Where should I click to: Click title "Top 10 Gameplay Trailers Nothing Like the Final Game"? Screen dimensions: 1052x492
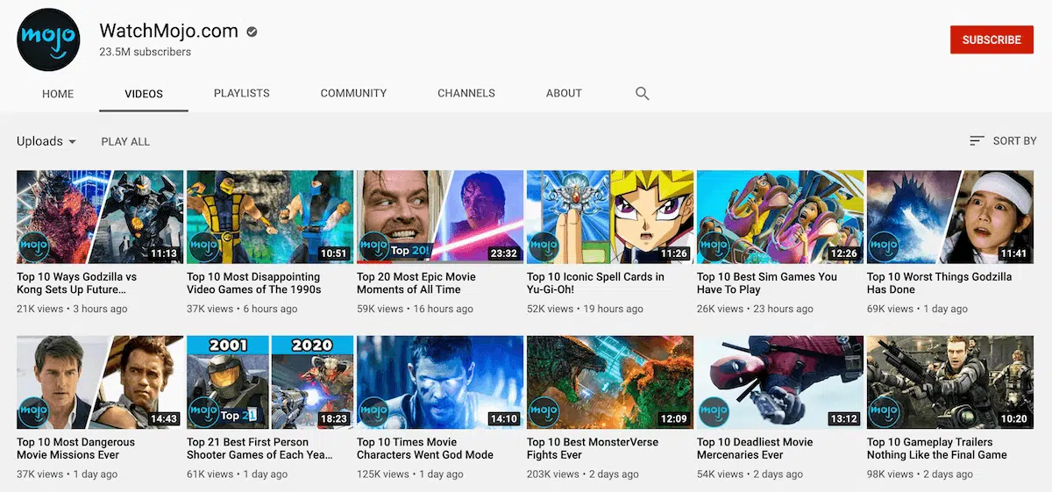point(937,448)
